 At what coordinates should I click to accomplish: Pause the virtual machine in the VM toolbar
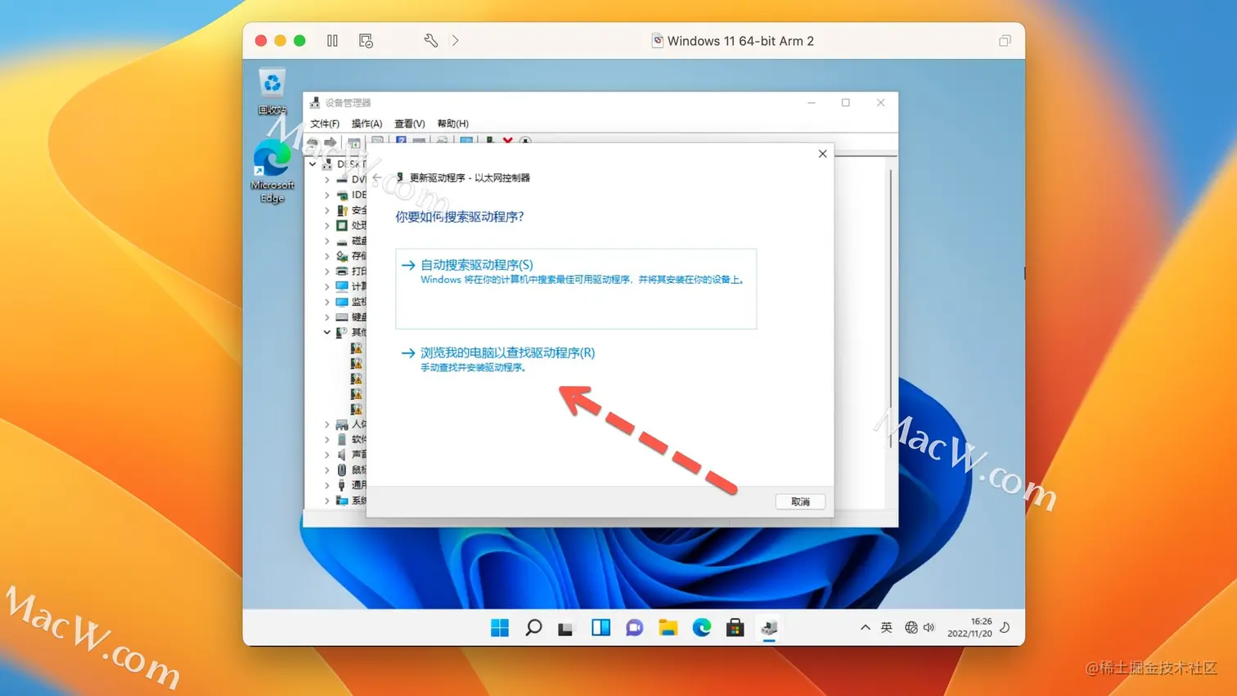(332, 40)
